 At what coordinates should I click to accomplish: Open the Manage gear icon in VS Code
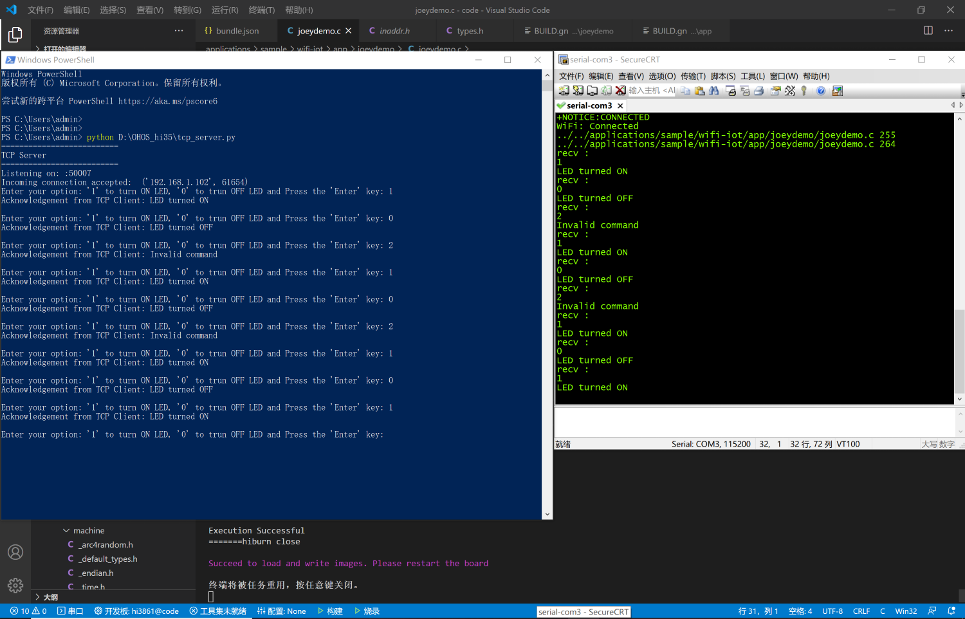pyautogui.click(x=15, y=585)
